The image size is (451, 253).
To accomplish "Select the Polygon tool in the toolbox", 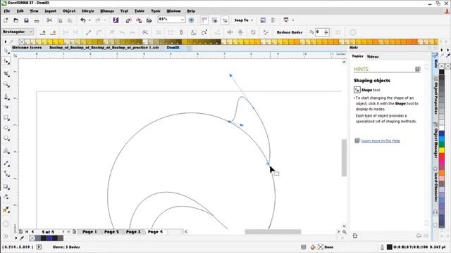I will pyautogui.click(x=6, y=138).
